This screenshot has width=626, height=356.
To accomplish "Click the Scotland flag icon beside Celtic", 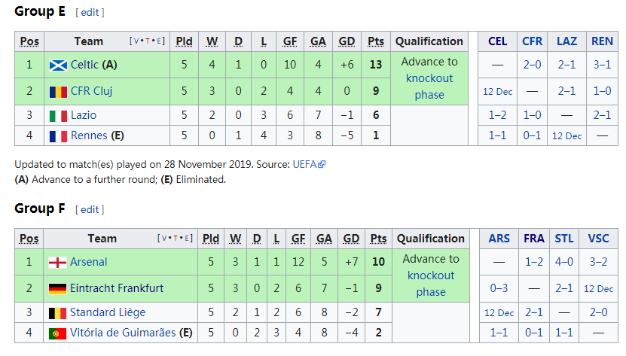I will click(58, 65).
